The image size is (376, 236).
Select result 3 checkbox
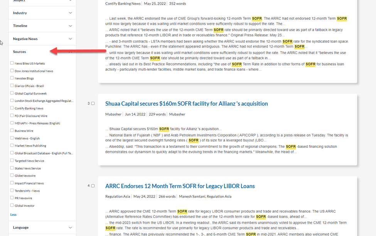93,103
